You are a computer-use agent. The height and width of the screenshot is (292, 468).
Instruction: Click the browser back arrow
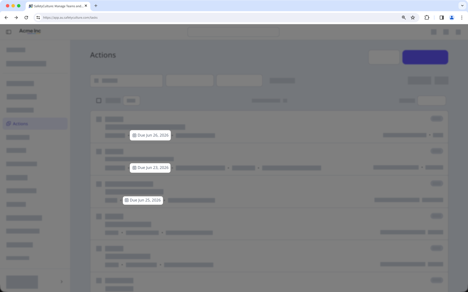[6, 18]
